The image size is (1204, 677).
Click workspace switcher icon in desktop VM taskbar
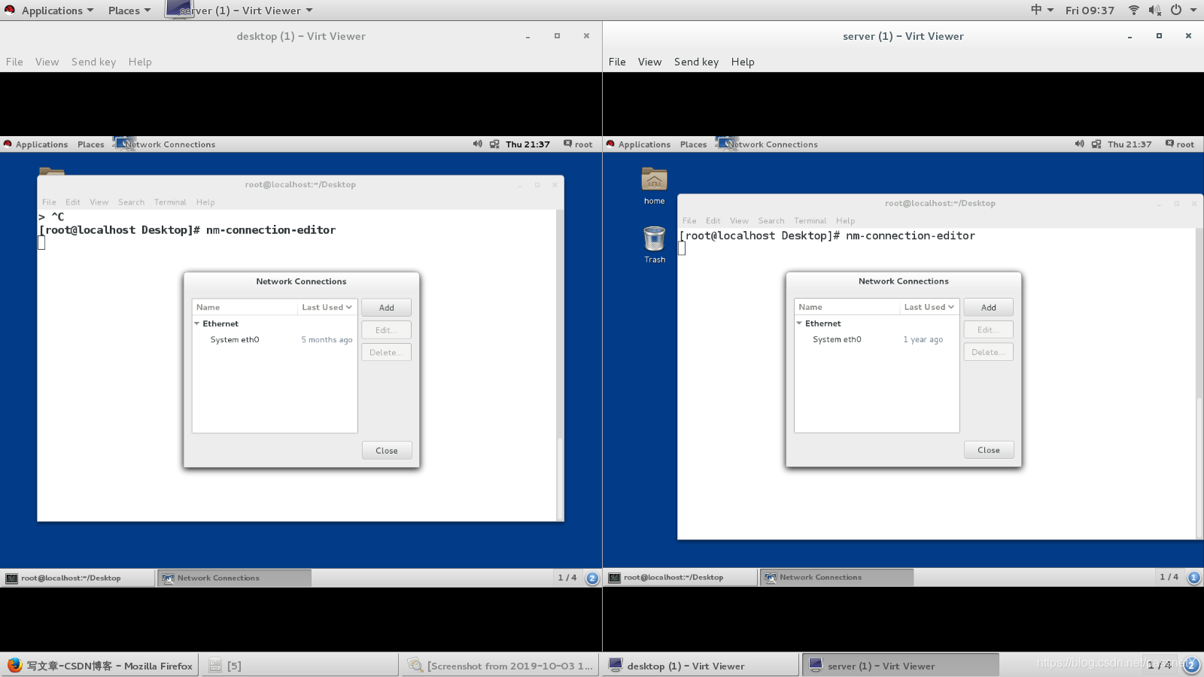tap(592, 578)
